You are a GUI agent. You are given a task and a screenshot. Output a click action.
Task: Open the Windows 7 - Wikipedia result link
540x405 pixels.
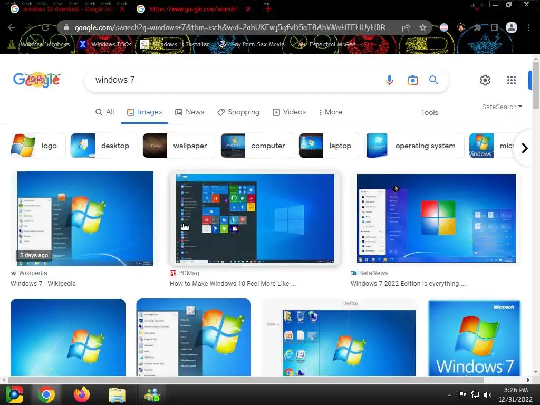[x=43, y=284]
